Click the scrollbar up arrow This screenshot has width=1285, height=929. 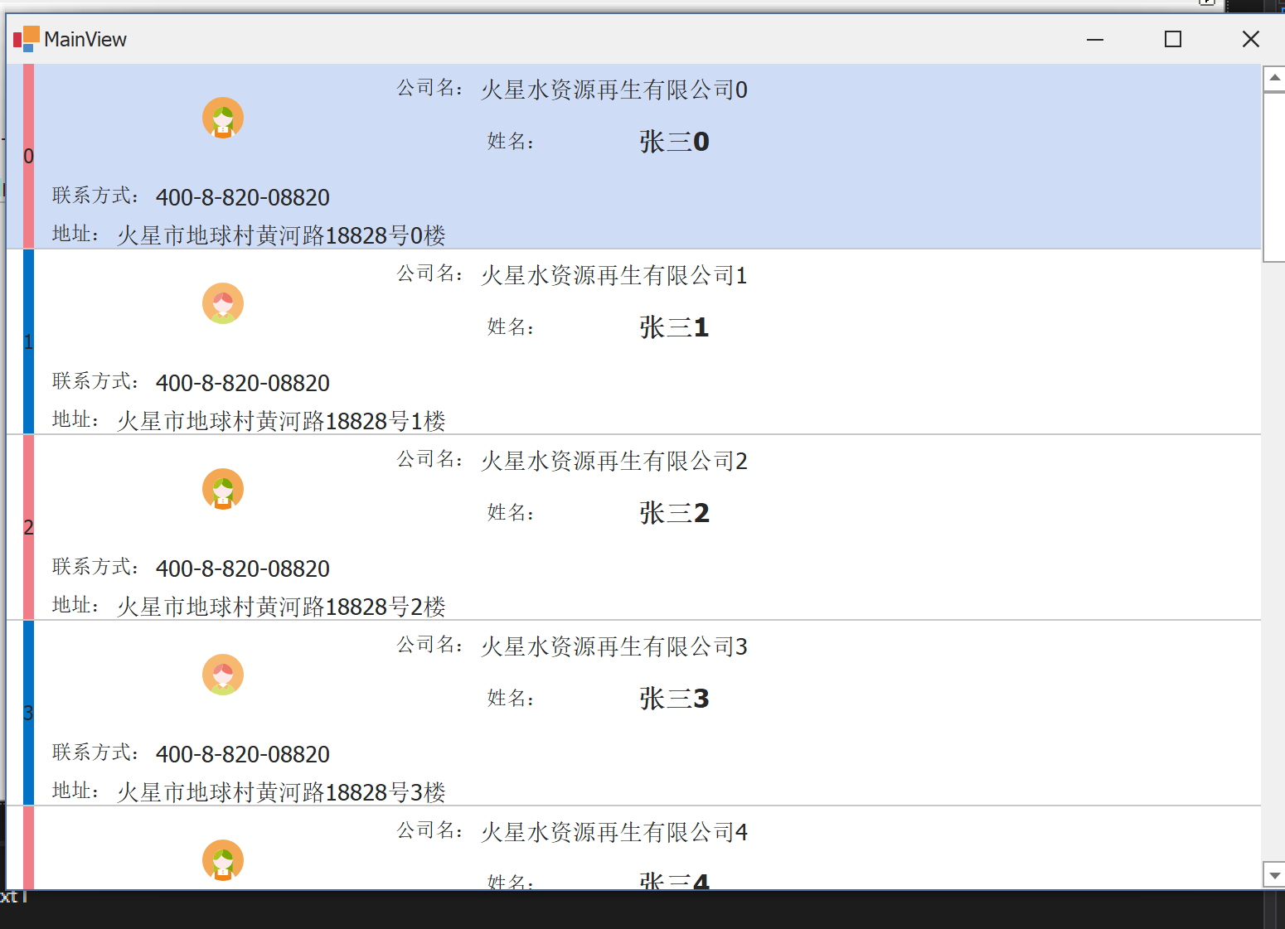pos(1273,77)
